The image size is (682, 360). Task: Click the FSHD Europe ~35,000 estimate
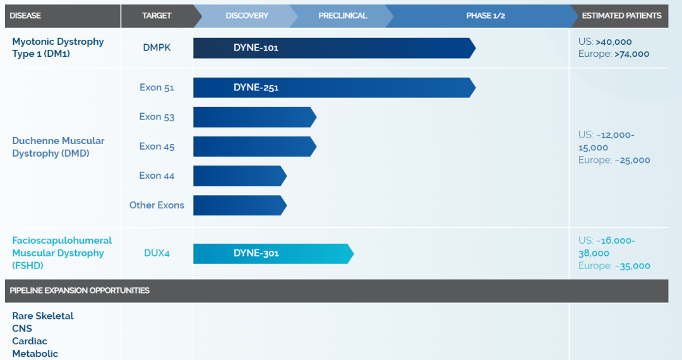[614, 266]
